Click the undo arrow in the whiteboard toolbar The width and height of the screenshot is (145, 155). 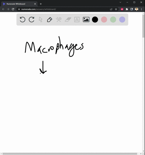[x=22, y=20]
